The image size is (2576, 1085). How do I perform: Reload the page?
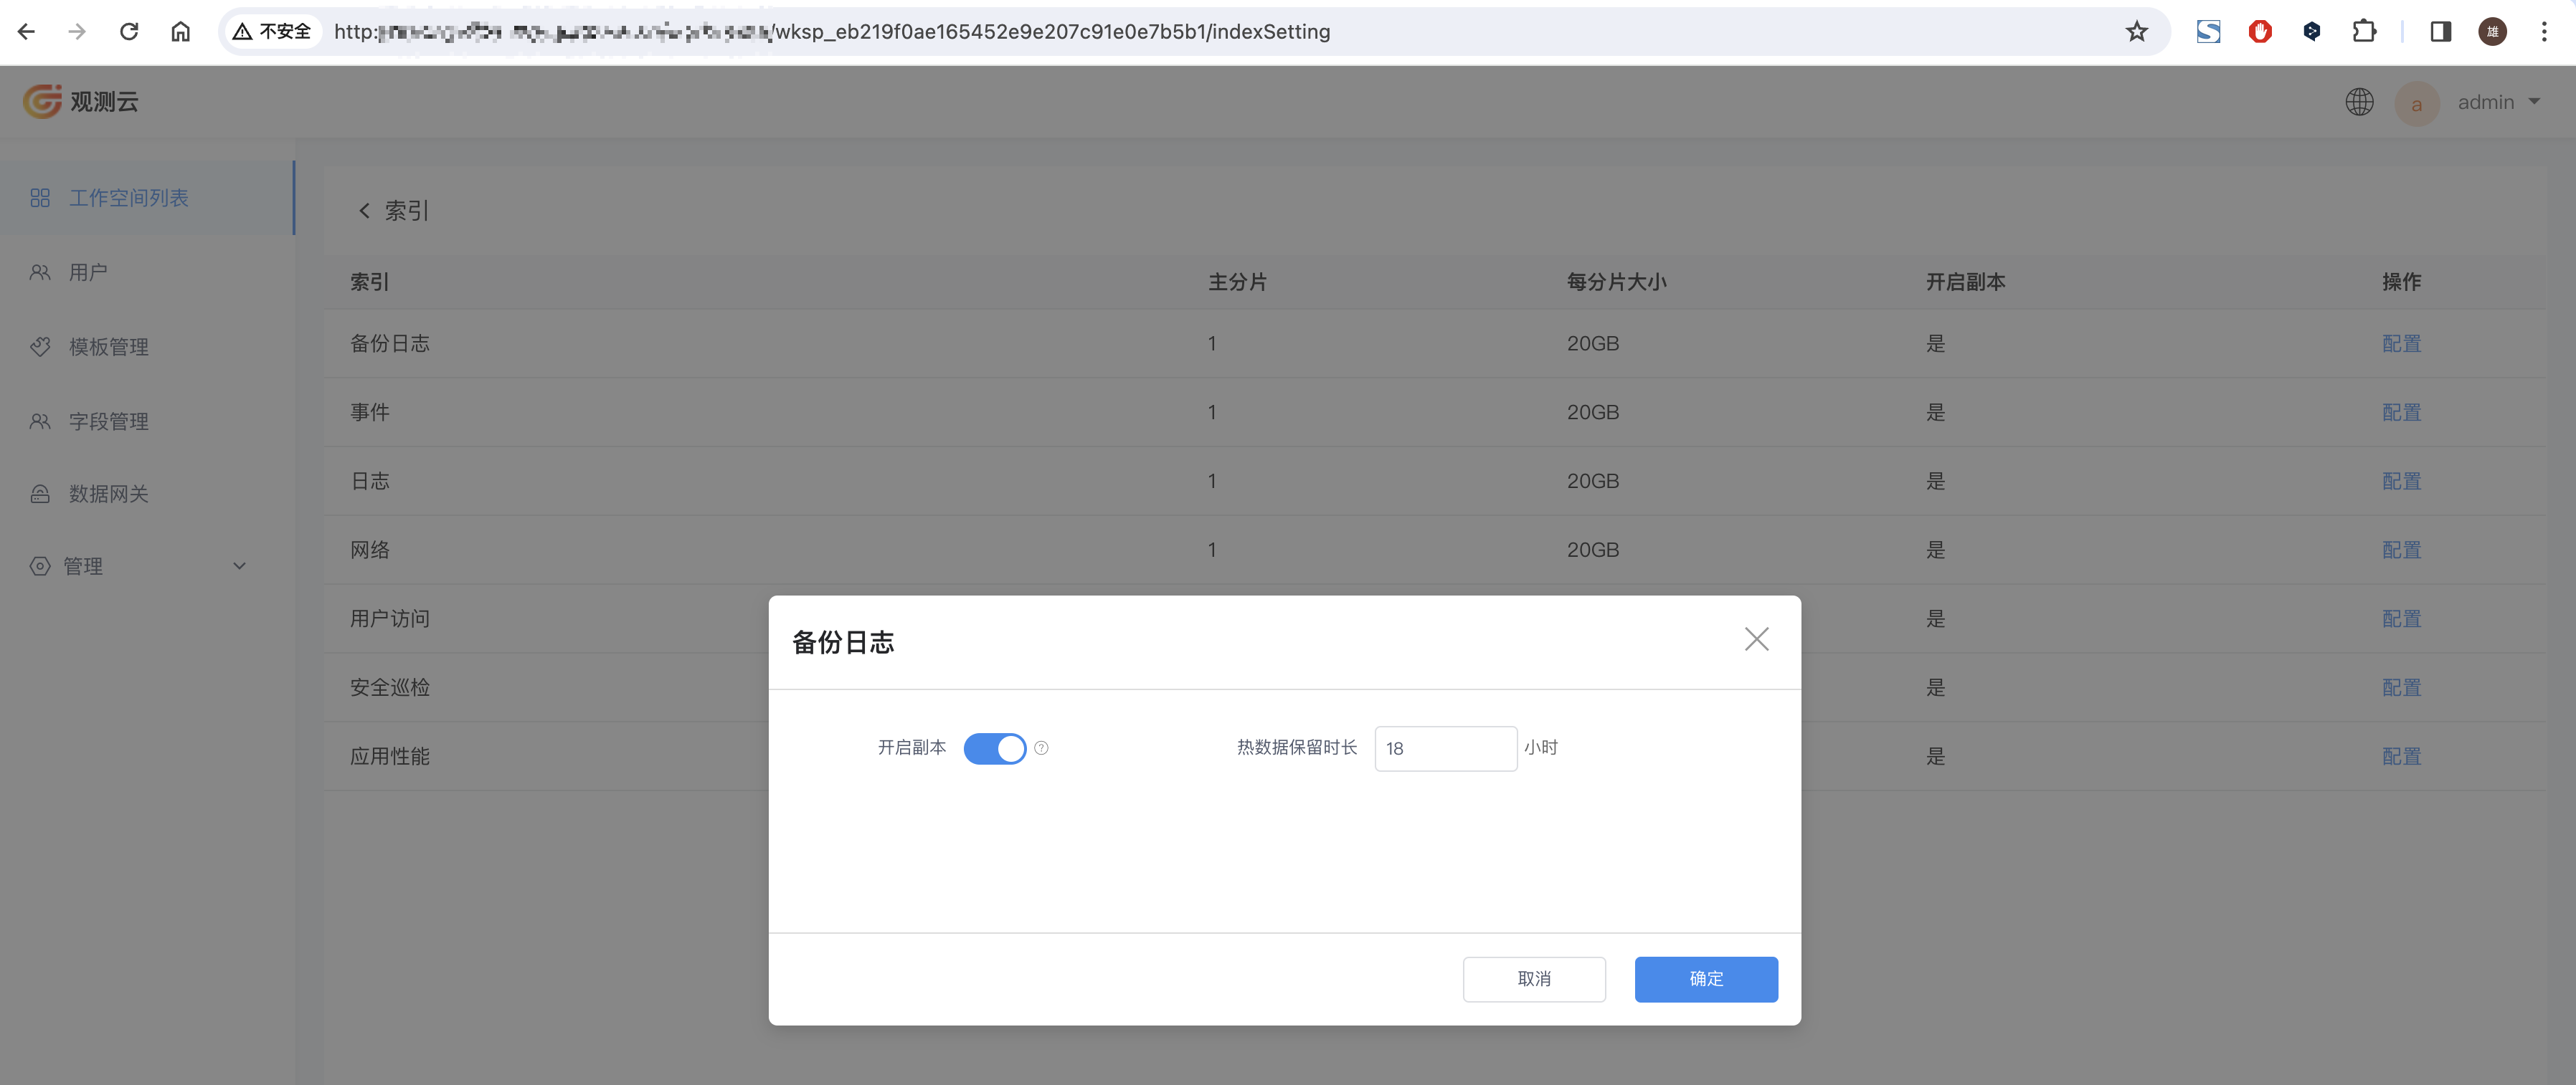(x=129, y=32)
